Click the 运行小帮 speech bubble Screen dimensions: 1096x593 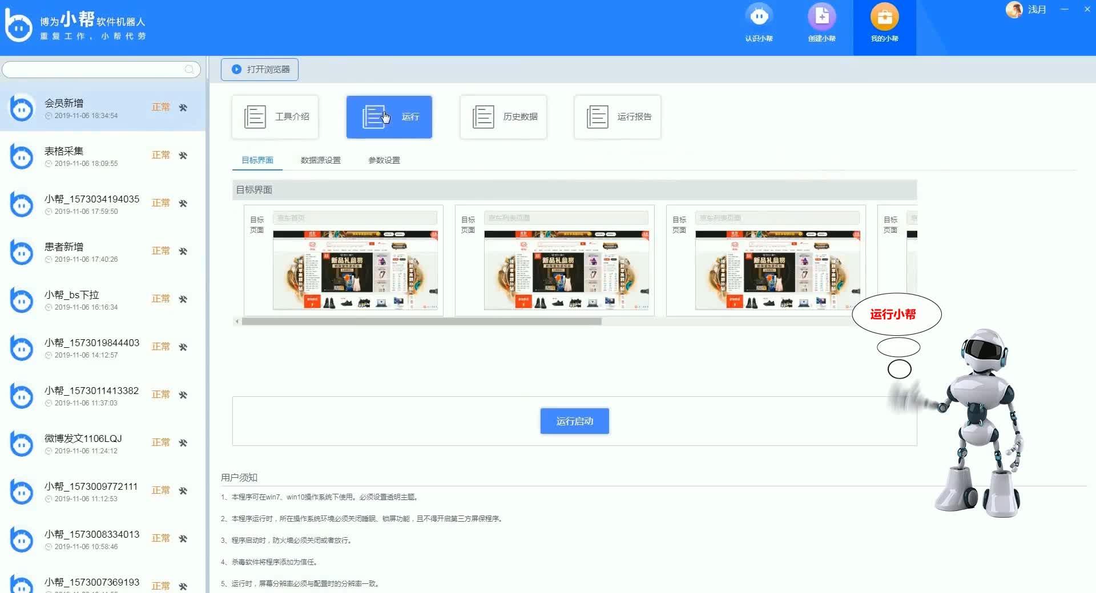896,314
